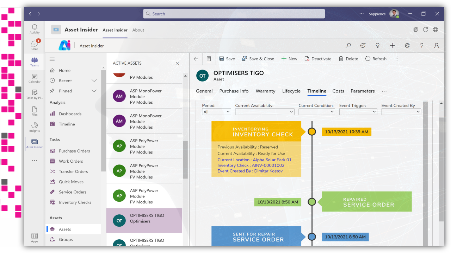The image size is (451, 253).
Task: Open Asset Insider settings gear
Action: [x=407, y=45]
